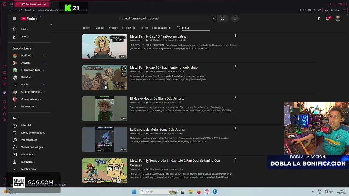Open Perfil KG subscription

click(26, 56)
